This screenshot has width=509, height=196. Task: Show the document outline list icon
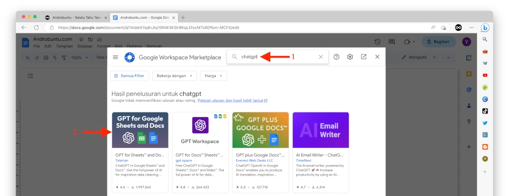(30, 76)
